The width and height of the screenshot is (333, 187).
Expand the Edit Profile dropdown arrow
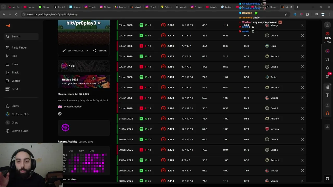(87, 51)
